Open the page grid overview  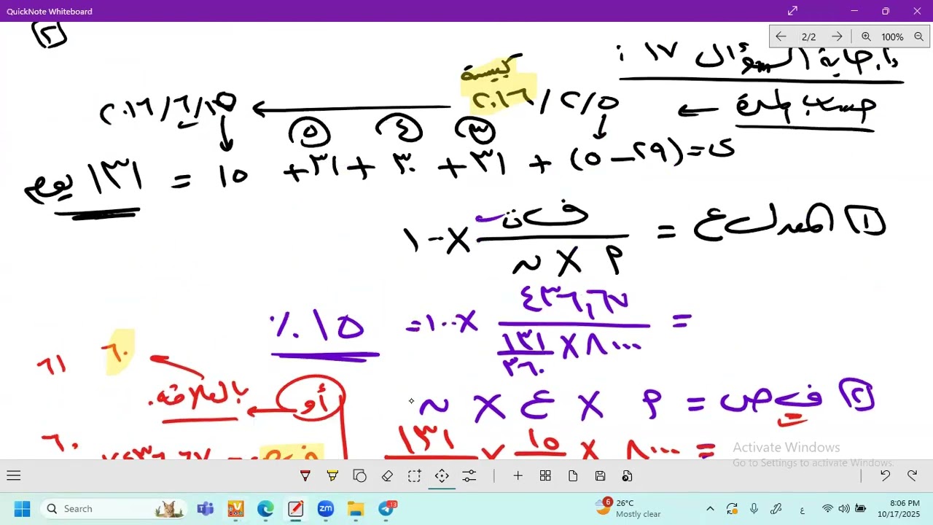click(x=545, y=476)
